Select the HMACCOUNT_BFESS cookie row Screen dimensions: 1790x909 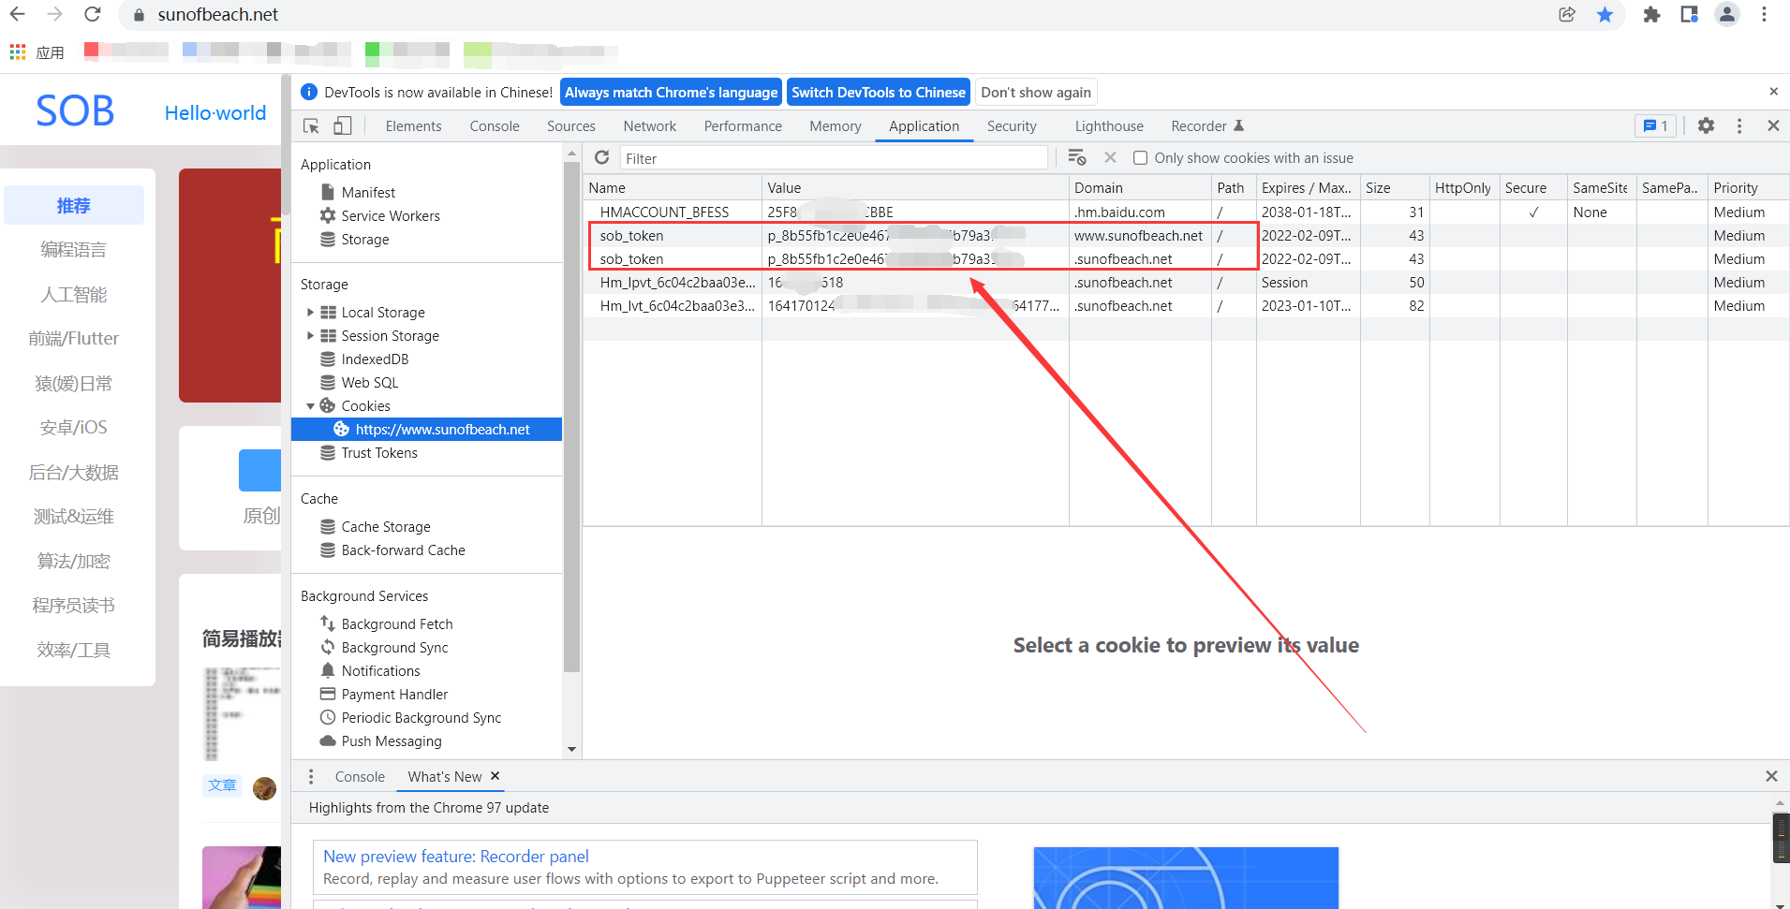click(1186, 213)
